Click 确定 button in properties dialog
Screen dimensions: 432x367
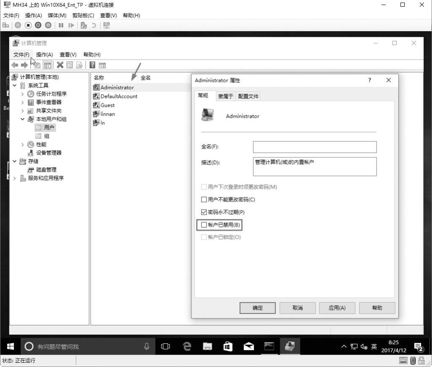click(257, 308)
